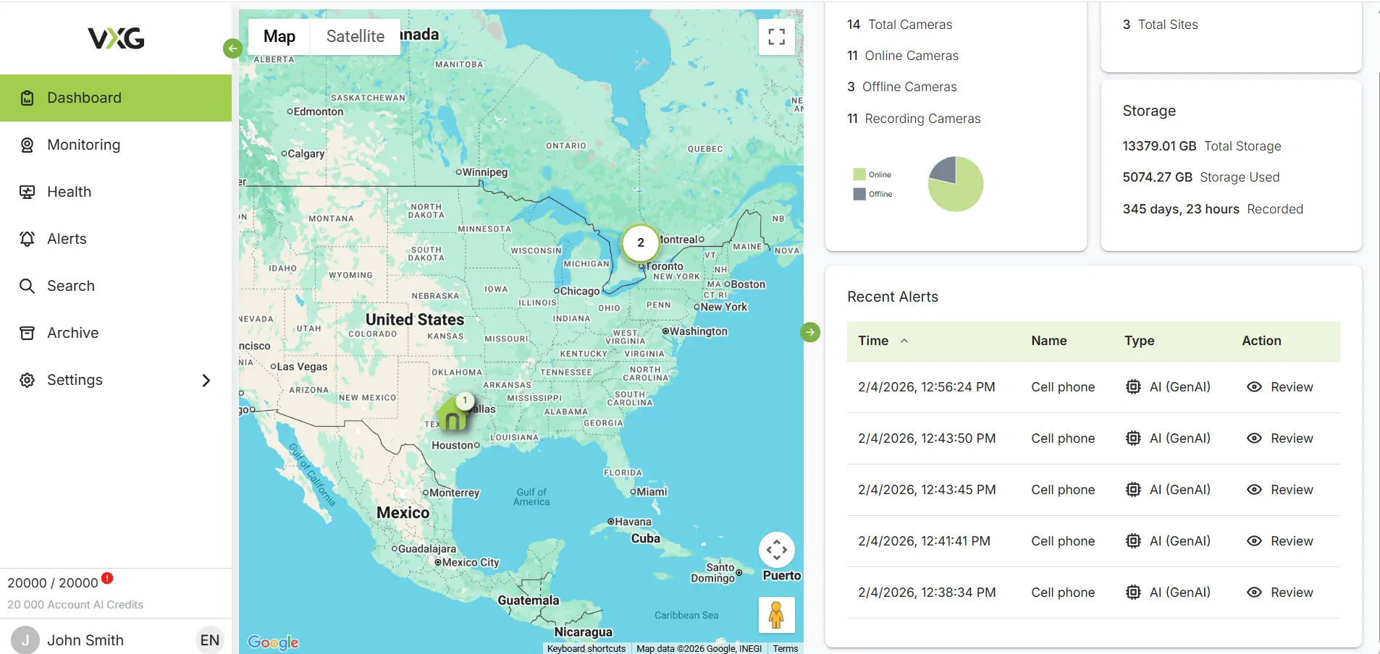Review the 12:38:34 PM alert

pos(1279,593)
